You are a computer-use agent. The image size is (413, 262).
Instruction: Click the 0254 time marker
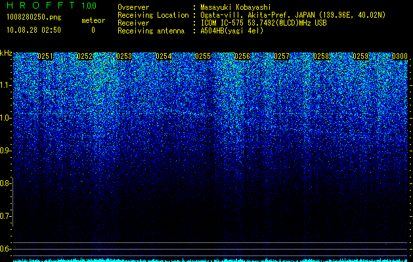(163, 56)
